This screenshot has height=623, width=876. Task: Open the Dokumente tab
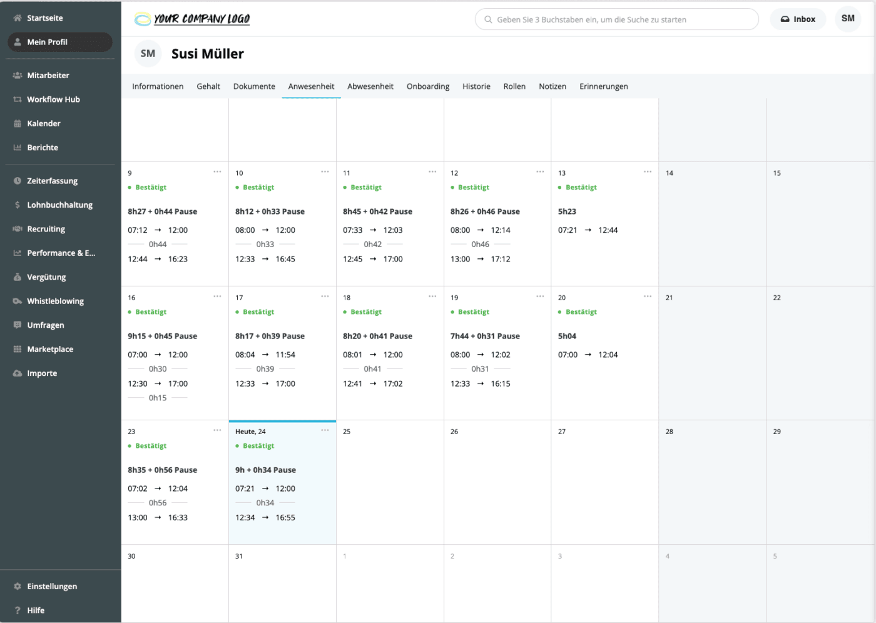point(254,86)
